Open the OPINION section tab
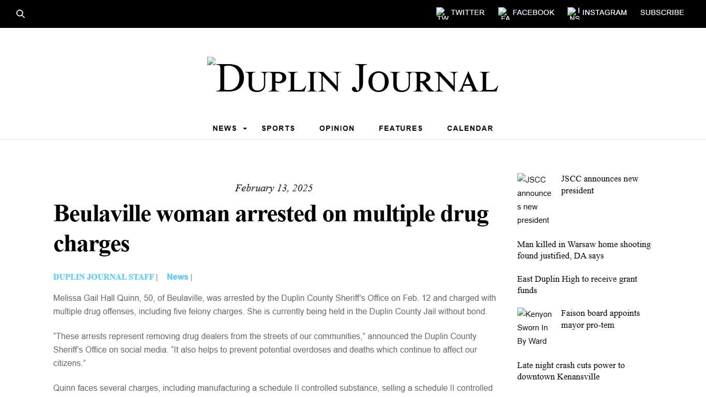 pyautogui.click(x=336, y=128)
